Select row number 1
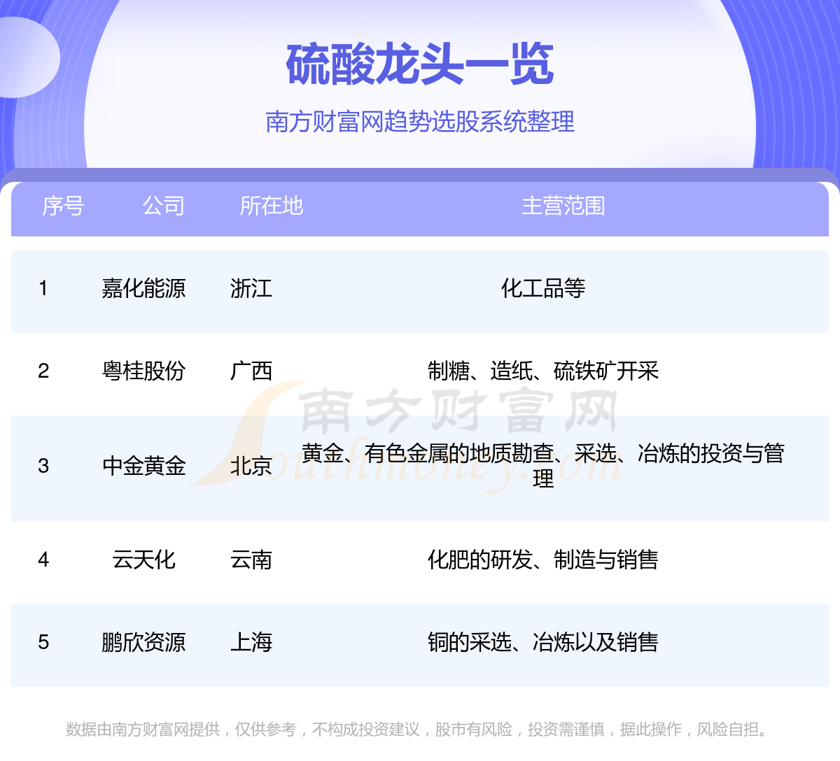The width and height of the screenshot is (840, 761). (43, 288)
